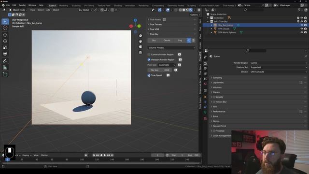
Task: Switch to the Shading workspace tab
Action: tap(118, 5)
